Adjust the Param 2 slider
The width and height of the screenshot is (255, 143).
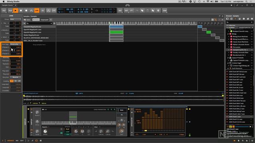point(16,50)
